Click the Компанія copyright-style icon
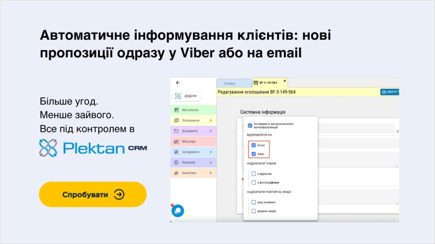The image size is (435, 244). click(176, 162)
